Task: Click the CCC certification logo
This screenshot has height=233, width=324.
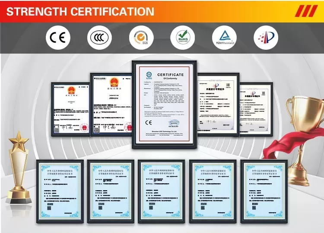Action: click(99, 38)
